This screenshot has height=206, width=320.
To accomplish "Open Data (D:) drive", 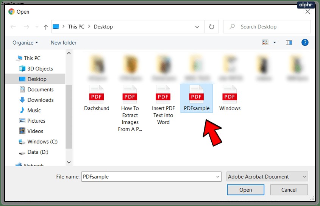I will 34,152.
